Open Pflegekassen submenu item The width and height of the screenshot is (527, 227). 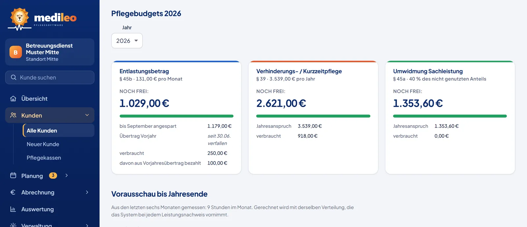44,157
